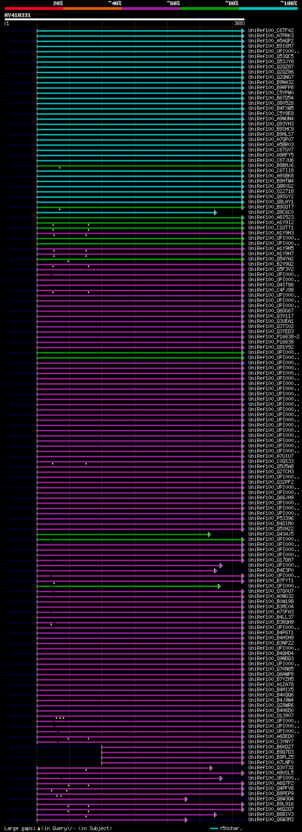Select the UniRef100_B7FYT1 label
Viewport: 302px width, 832px height.
tap(271, 581)
